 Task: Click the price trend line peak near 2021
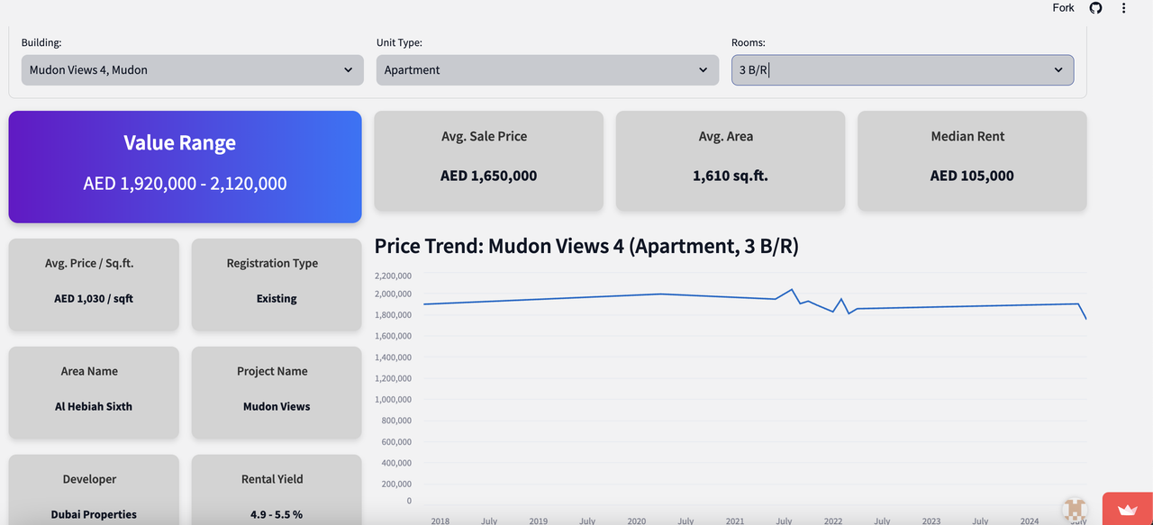(x=792, y=290)
